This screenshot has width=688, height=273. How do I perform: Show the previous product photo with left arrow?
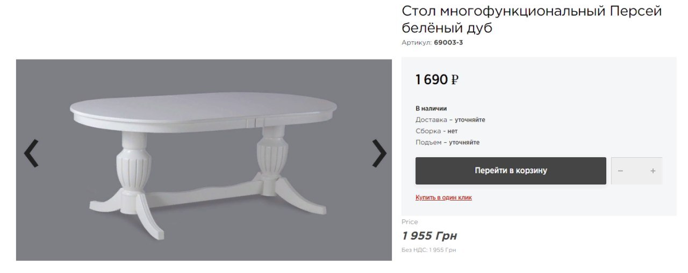click(31, 153)
